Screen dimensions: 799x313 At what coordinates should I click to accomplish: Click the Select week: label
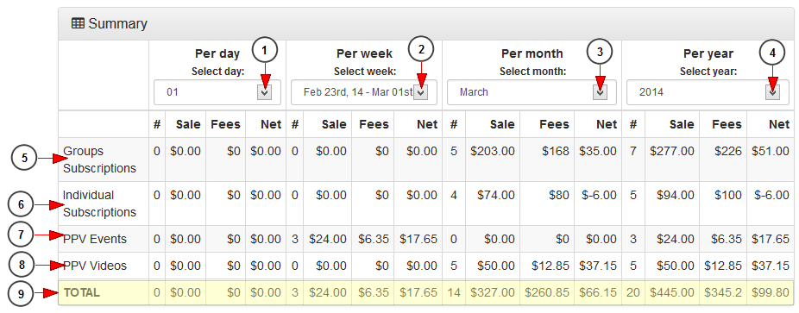(x=365, y=72)
